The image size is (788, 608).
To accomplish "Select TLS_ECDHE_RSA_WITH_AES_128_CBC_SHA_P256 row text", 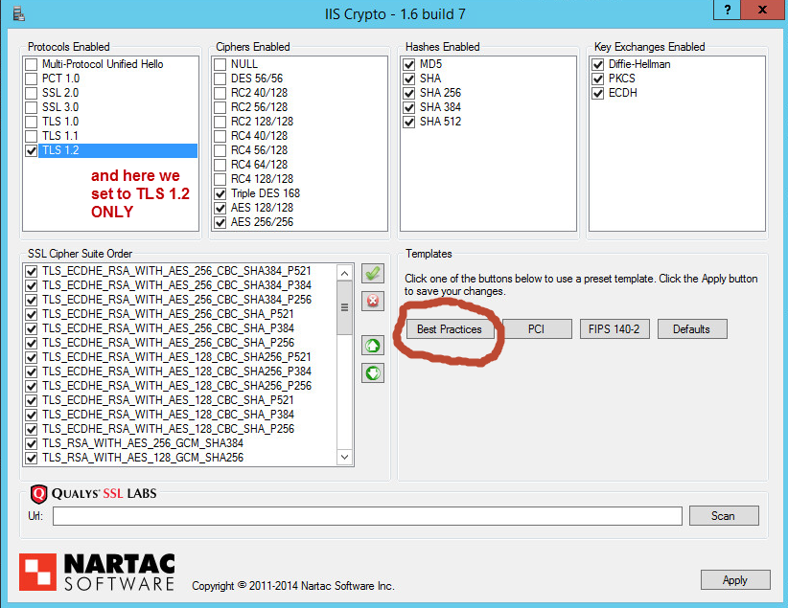I will [169, 429].
